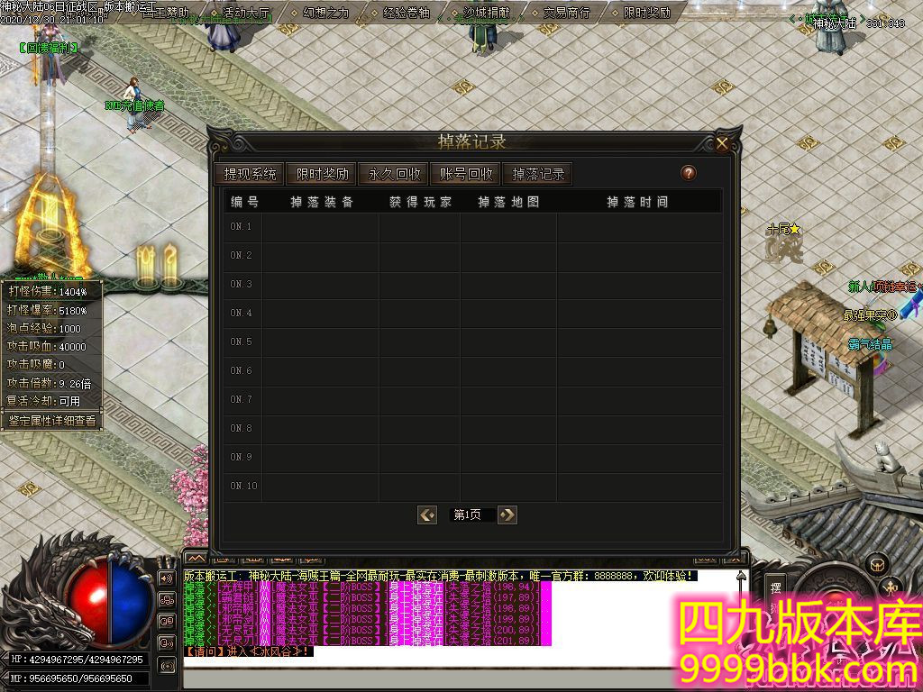Click the 摆 stall button at bottom right
923x692 pixels.
[776, 588]
